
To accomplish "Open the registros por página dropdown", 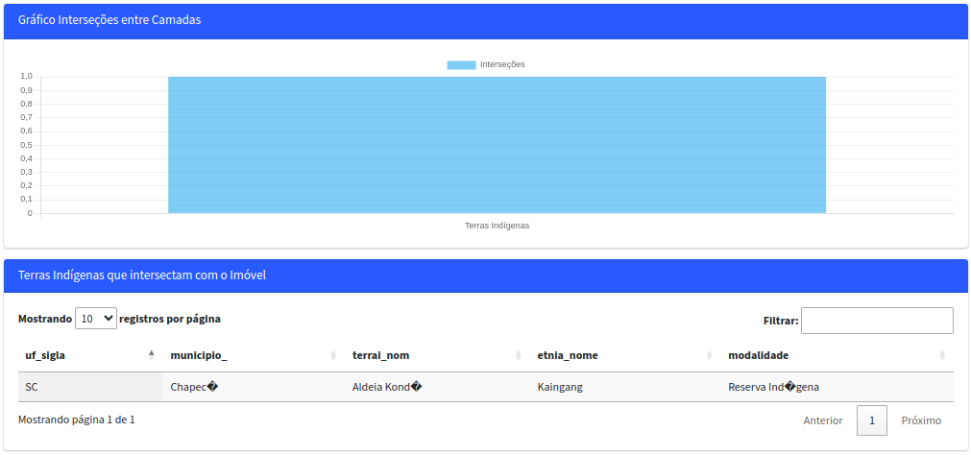I will [x=96, y=319].
